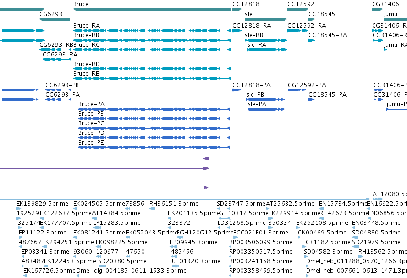Click the EK024505.5prime EST label

point(99,204)
